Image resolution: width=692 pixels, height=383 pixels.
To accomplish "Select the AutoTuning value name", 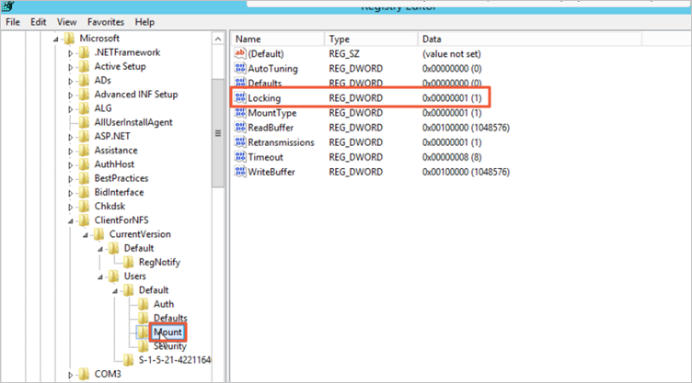I will pos(272,68).
